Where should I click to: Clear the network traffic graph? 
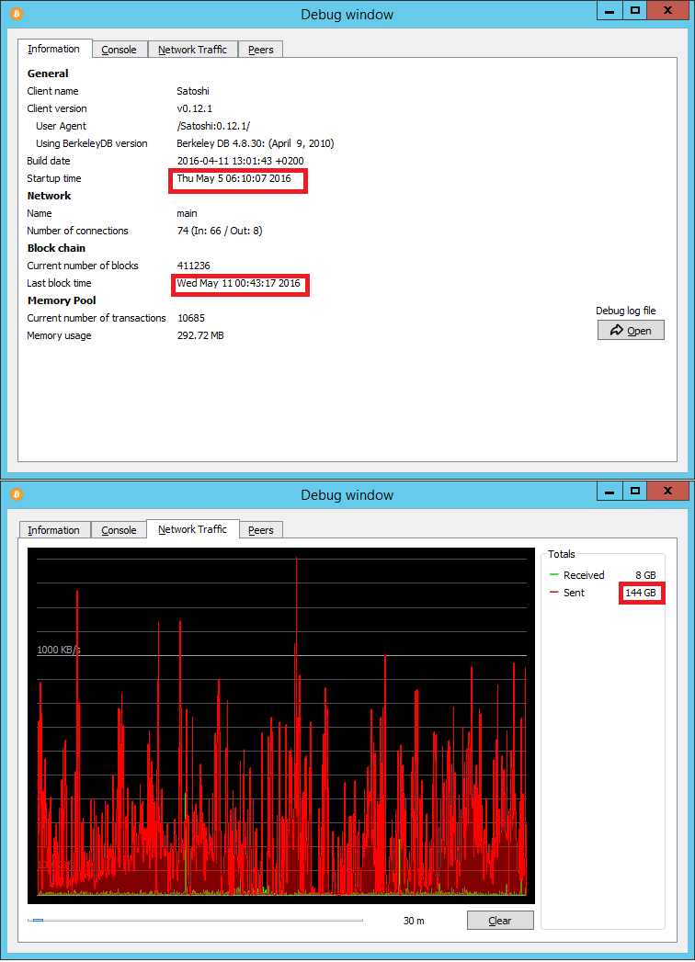[500, 921]
